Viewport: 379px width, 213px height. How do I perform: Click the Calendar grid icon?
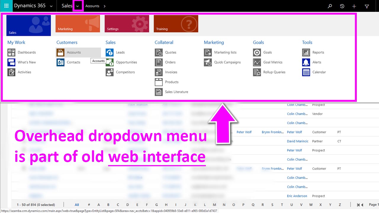coord(306,72)
